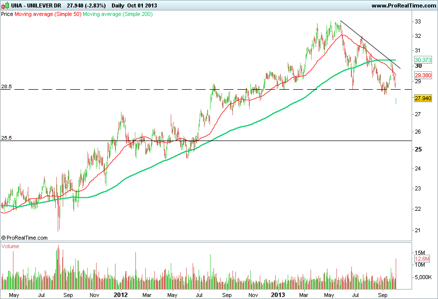Click the 27.940 (-2.83%) price quote in the header

tap(86, 5)
